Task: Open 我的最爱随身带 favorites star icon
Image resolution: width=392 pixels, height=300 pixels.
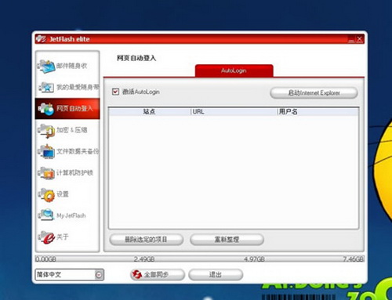Action: [x=46, y=88]
